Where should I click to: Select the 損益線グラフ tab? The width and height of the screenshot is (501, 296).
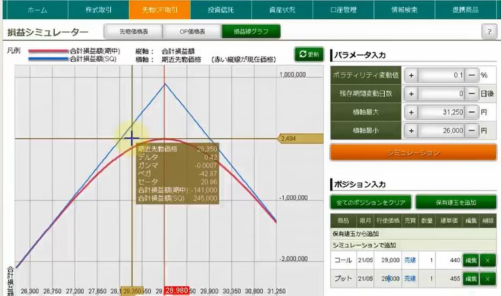click(251, 31)
